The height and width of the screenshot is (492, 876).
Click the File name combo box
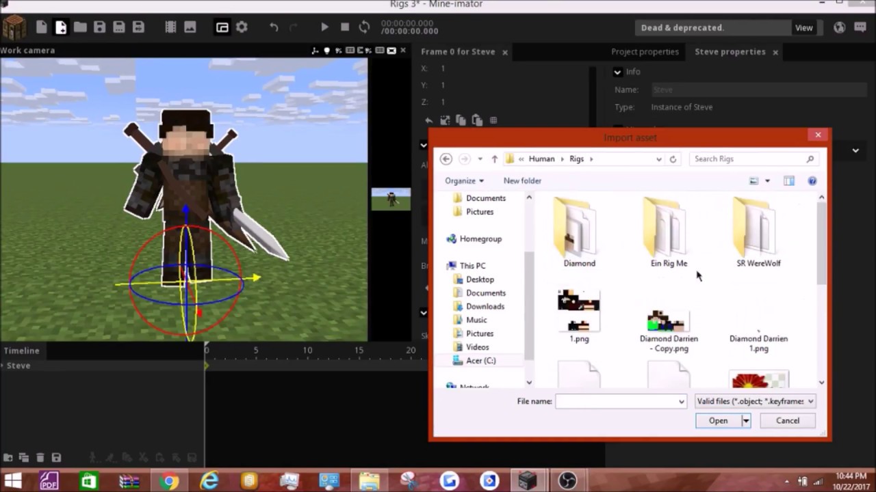621,401
